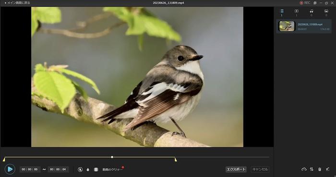The image size is (336, 177).
Task: Click the キャンセル cancel button
Action: [x=260, y=169]
